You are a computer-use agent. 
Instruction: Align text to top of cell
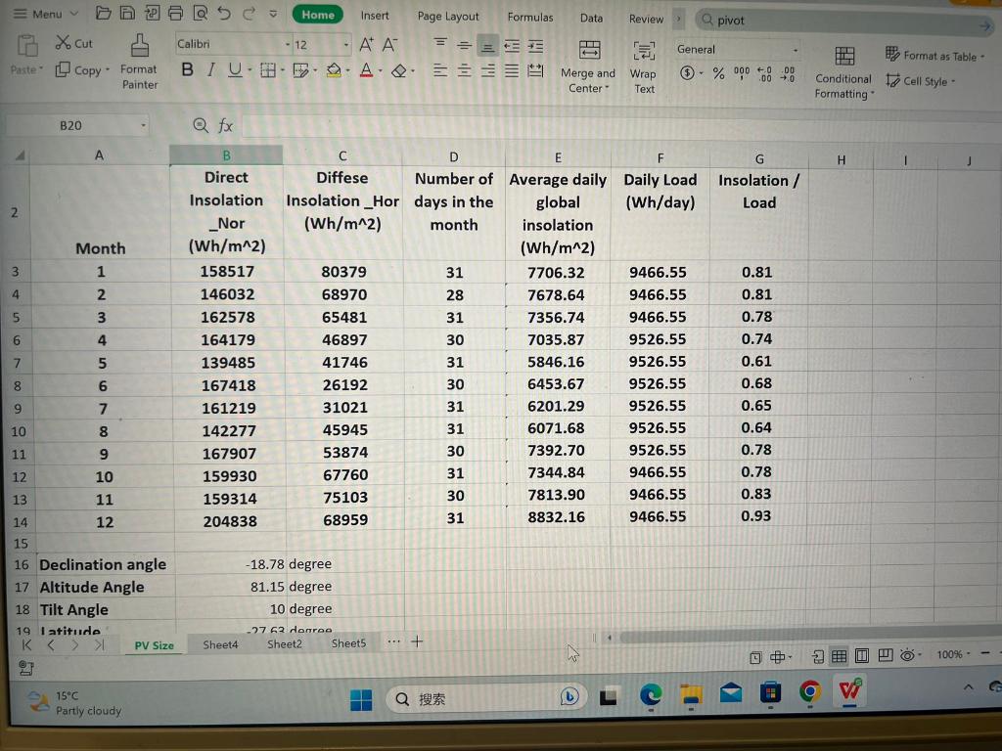click(x=440, y=44)
